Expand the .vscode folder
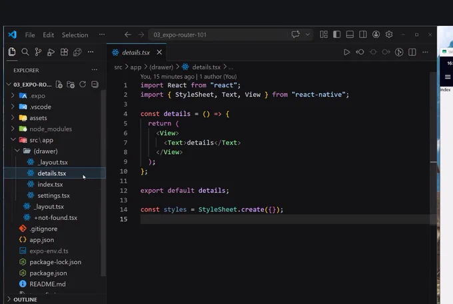This screenshot has height=304, width=453. point(13,107)
